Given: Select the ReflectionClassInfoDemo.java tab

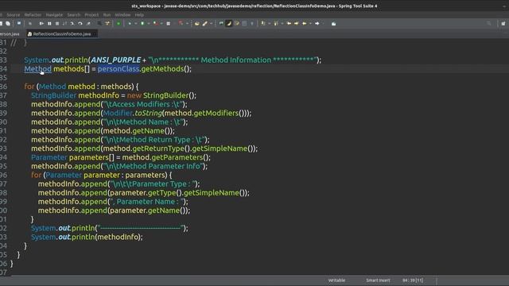Looking at the screenshot, I should [x=62, y=33].
